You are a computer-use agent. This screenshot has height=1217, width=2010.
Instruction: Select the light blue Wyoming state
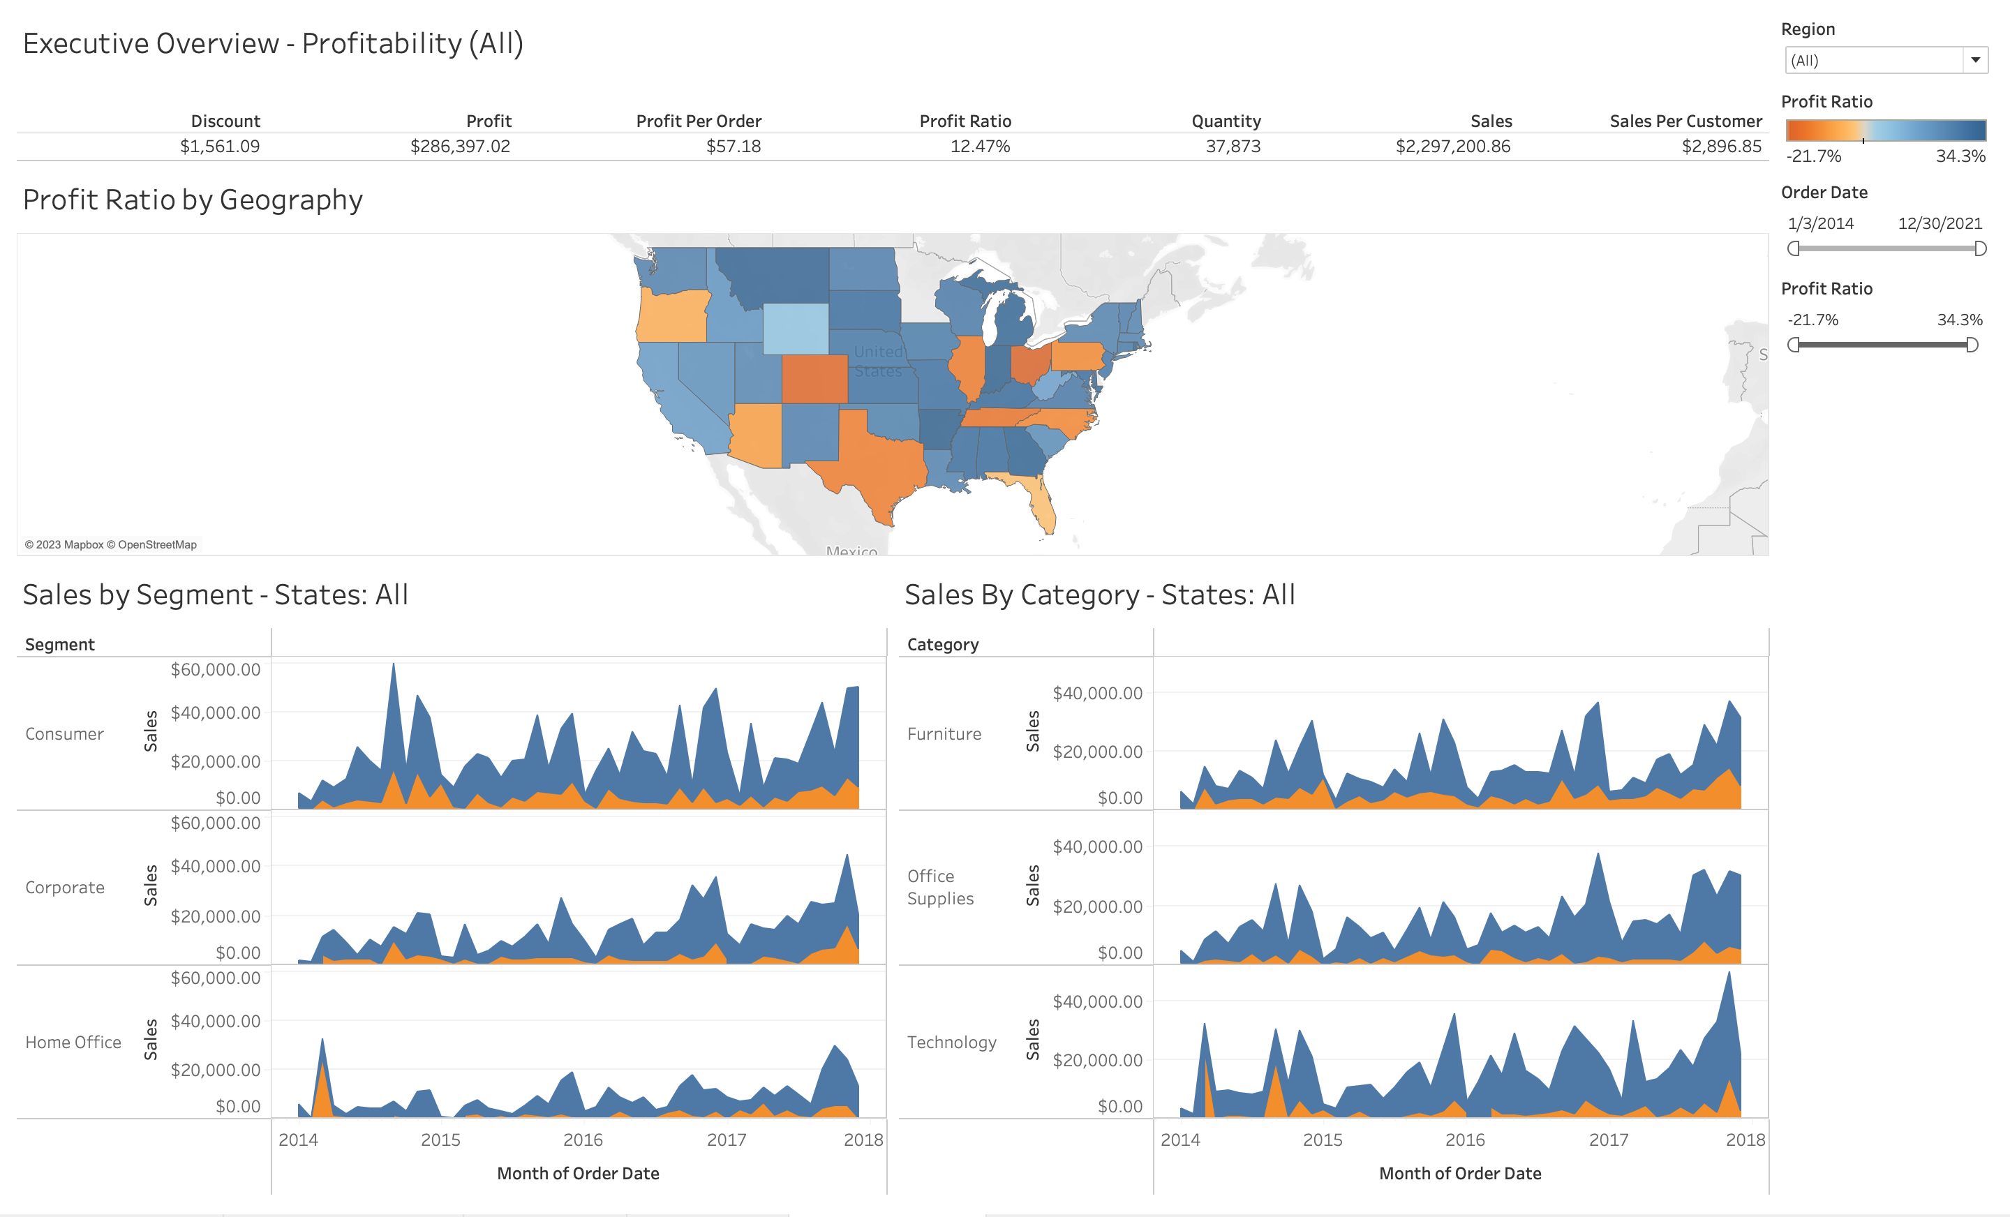pos(796,329)
